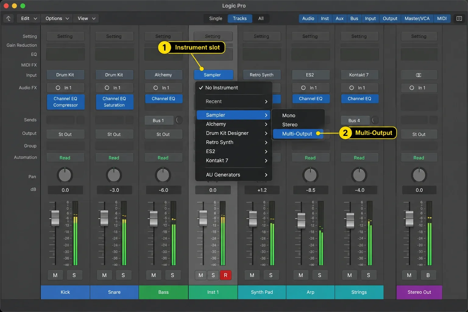
Task: Click the Snare St Out output slot
Action: pos(114,134)
